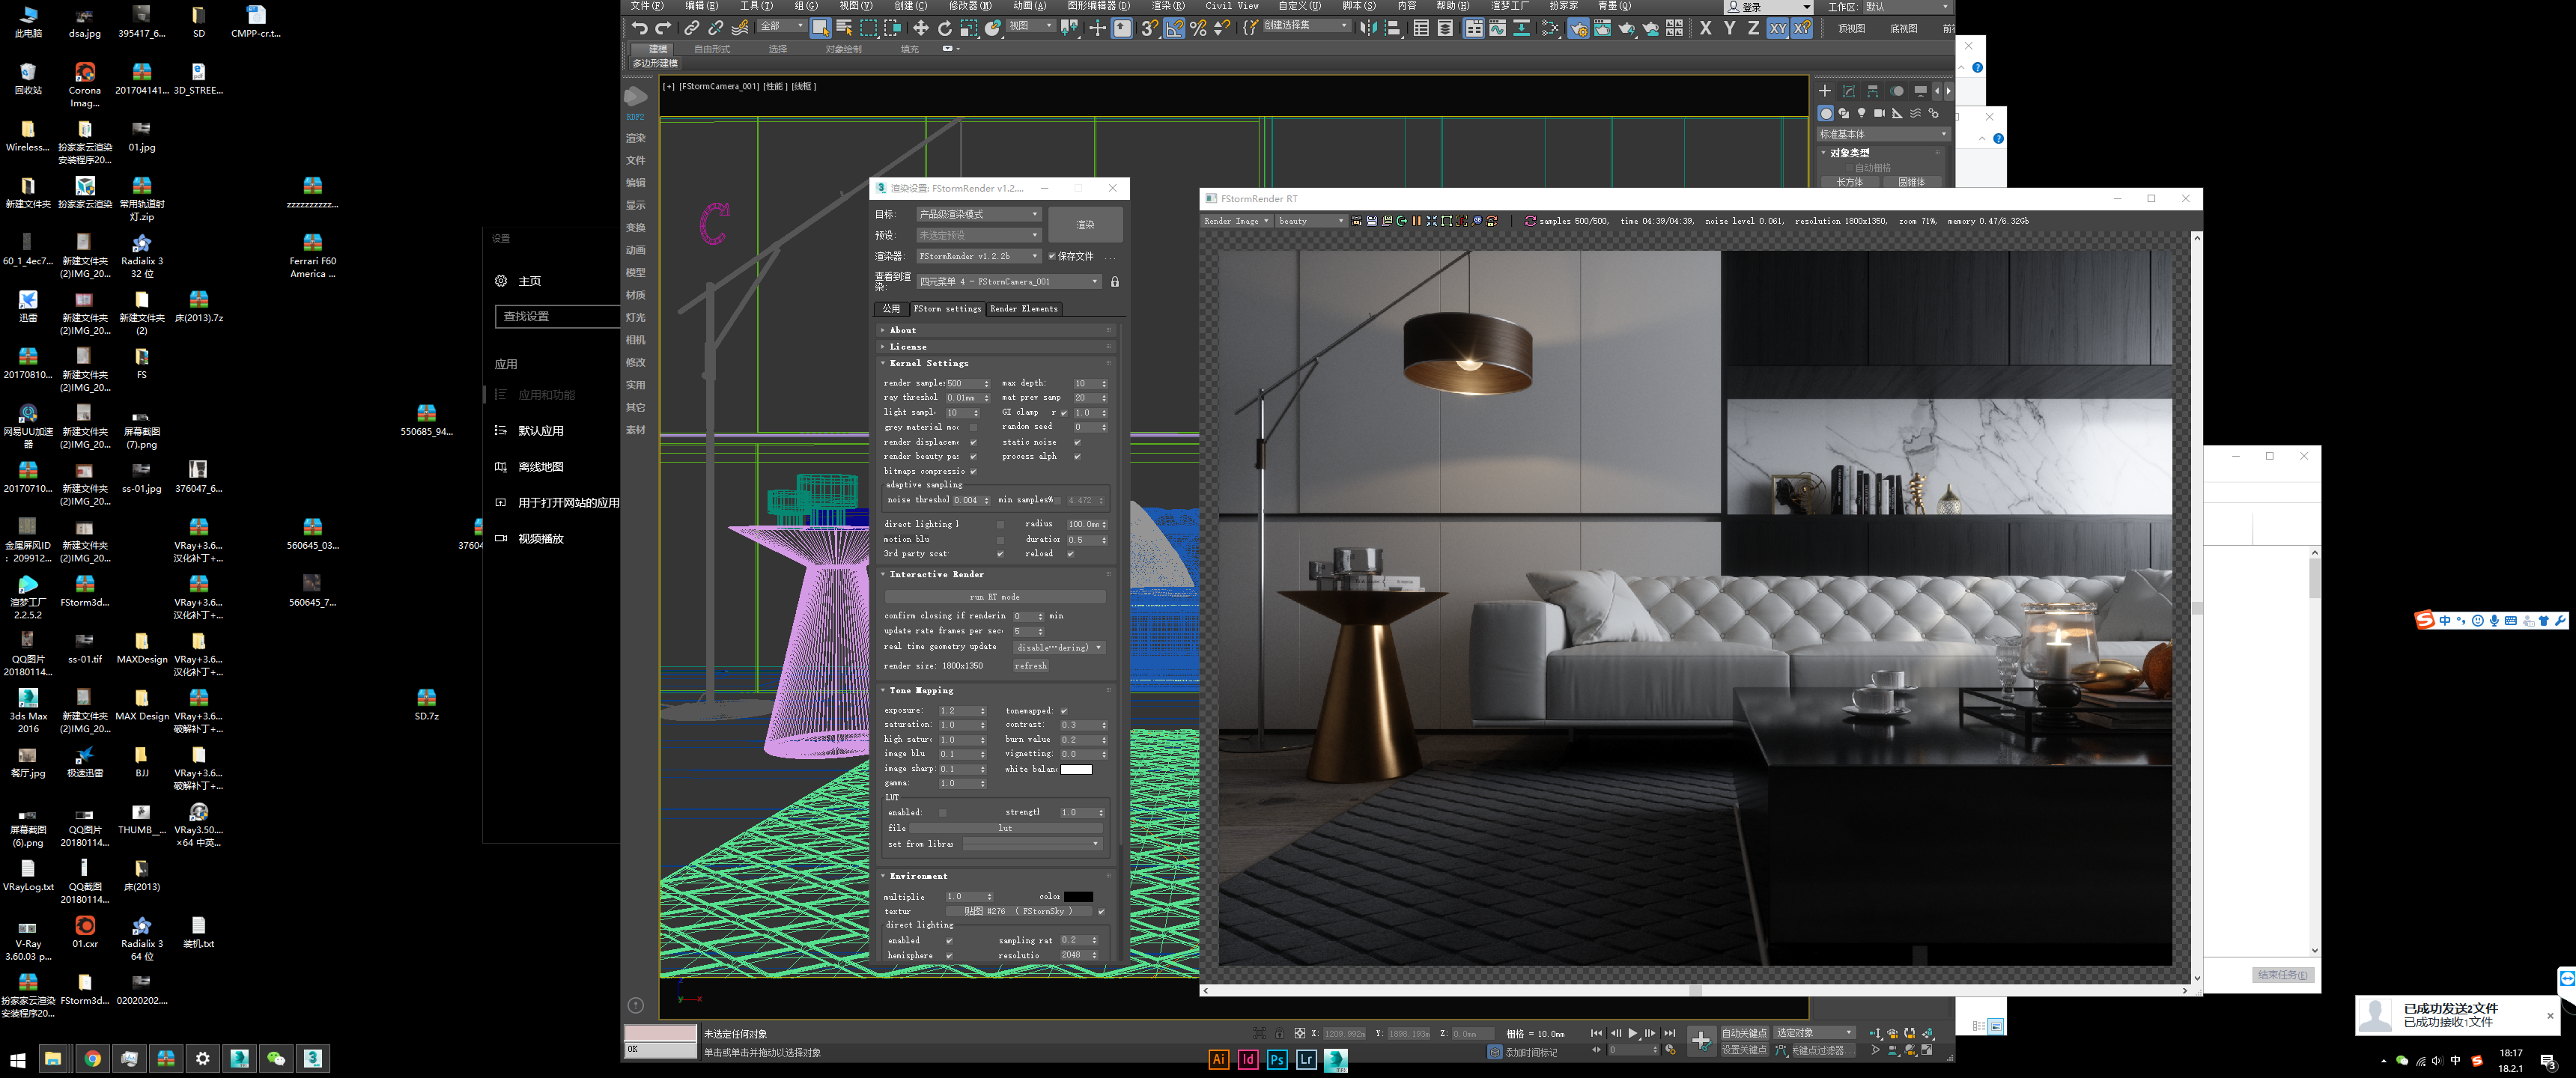
Task: Click the Select Object arrow tool
Action: click(820, 28)
